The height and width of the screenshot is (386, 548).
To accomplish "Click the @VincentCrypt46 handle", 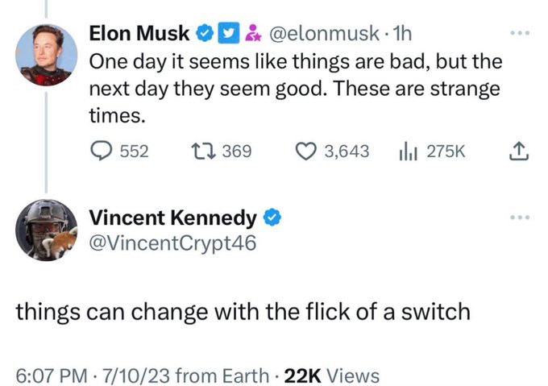I will pos(172,241).
